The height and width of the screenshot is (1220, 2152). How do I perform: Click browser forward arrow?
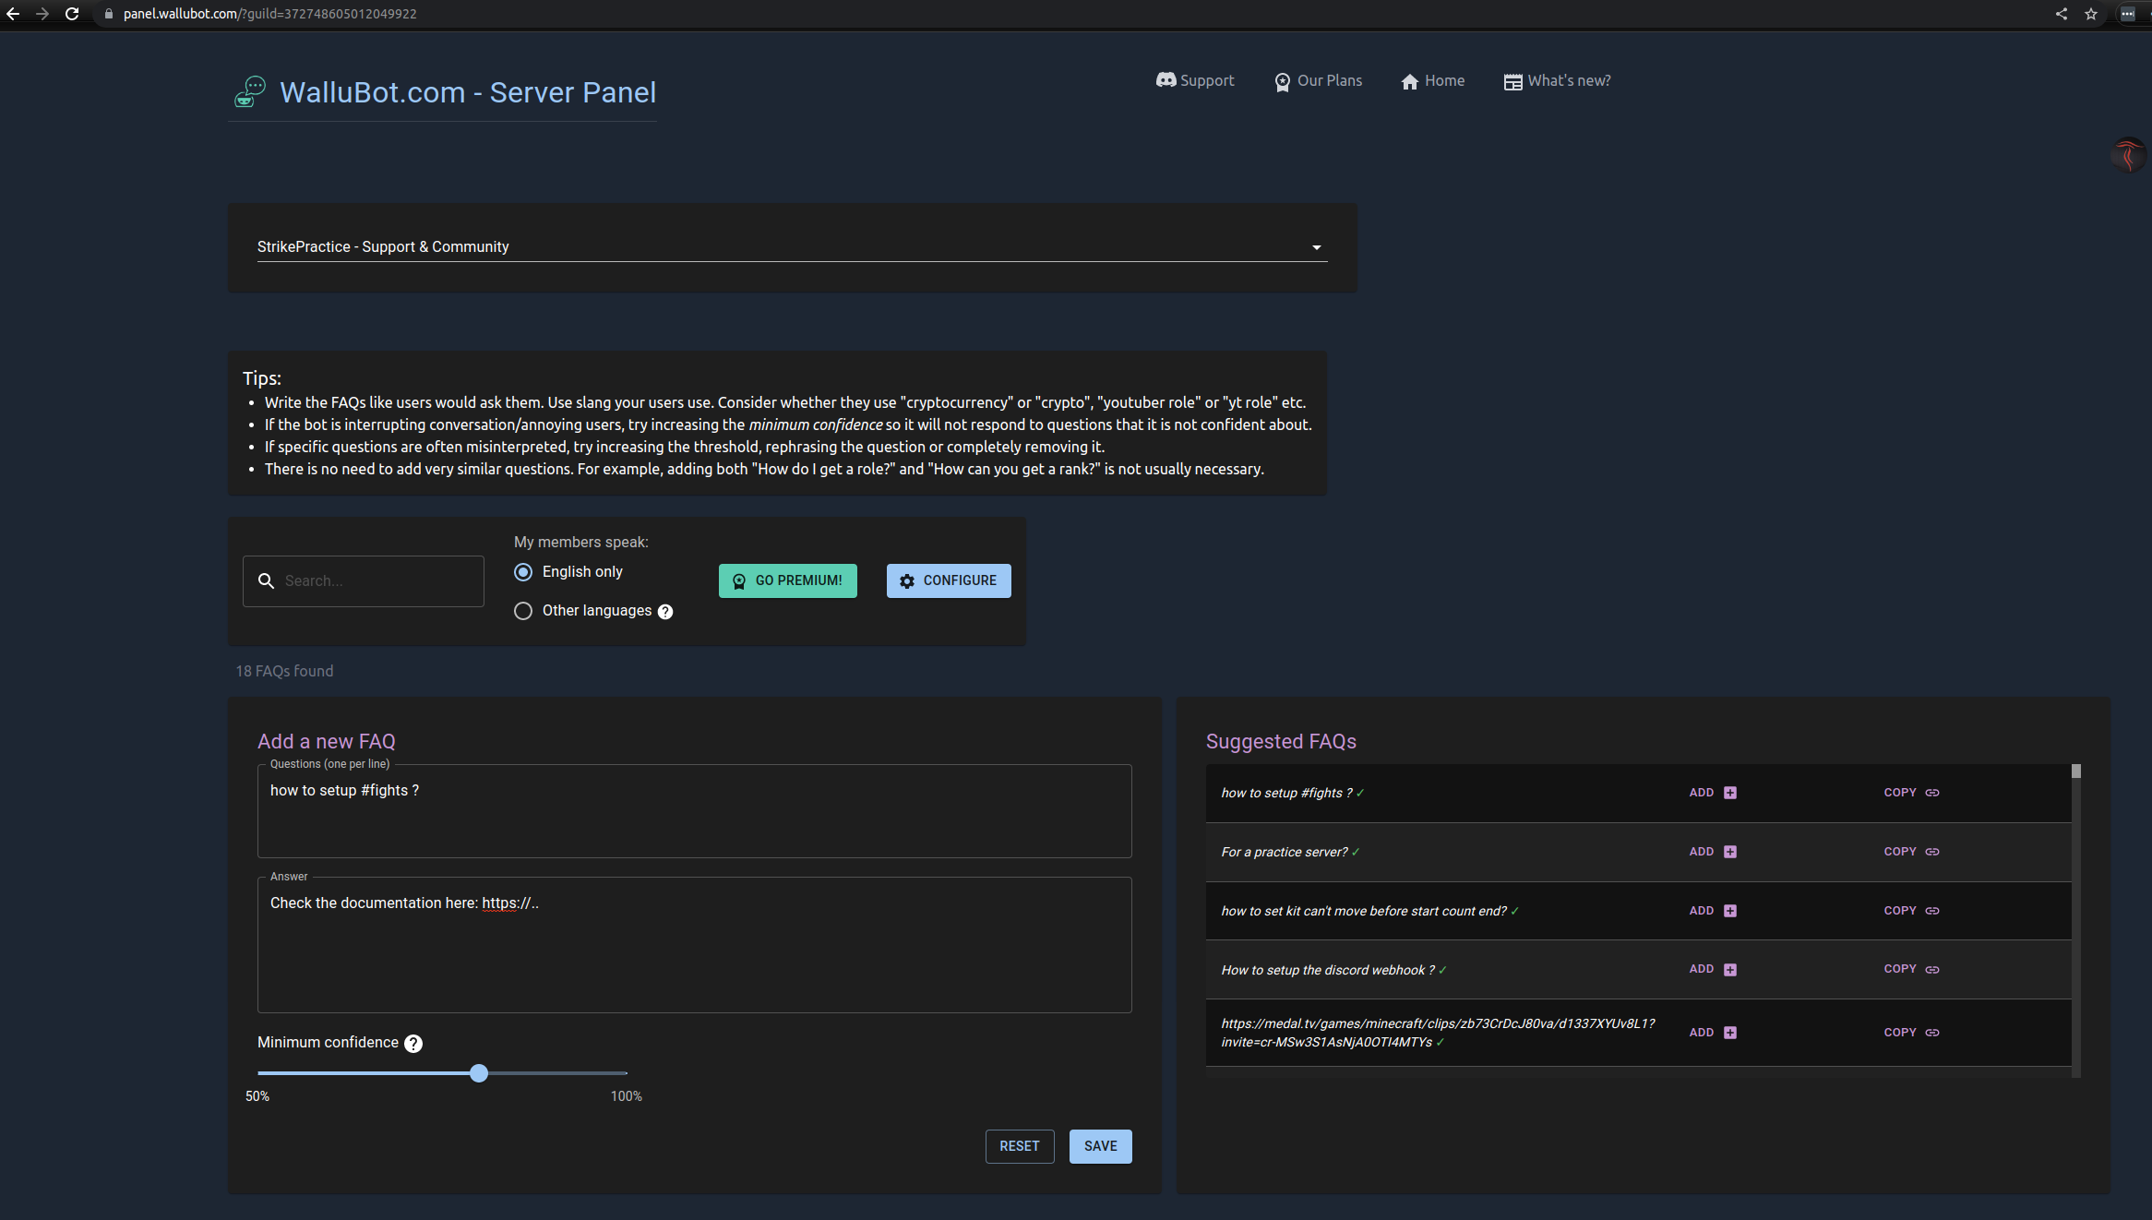point(42,14)
